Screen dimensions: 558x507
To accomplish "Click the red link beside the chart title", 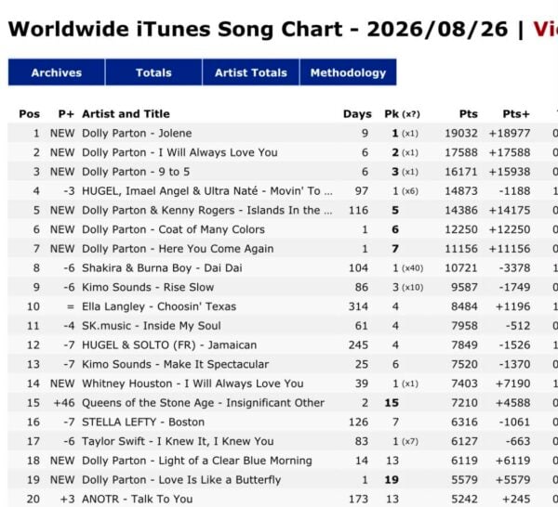I will (545, 29).
